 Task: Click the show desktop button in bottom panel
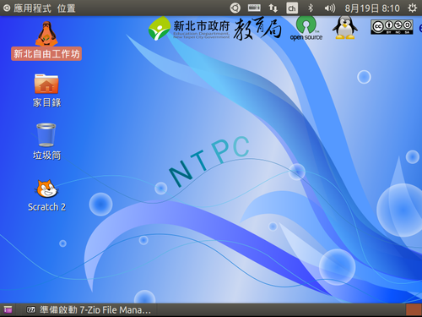click(8, 309)
